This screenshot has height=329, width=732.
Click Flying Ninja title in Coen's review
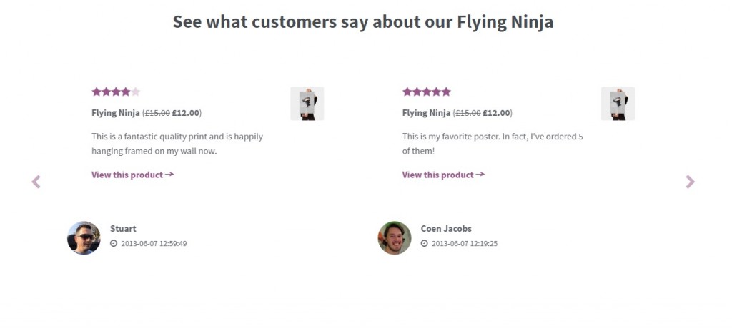click(x=426, y=113)
